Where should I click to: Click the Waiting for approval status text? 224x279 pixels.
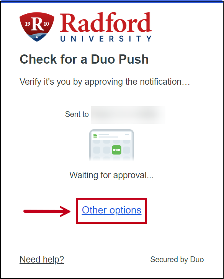(111, 175)
